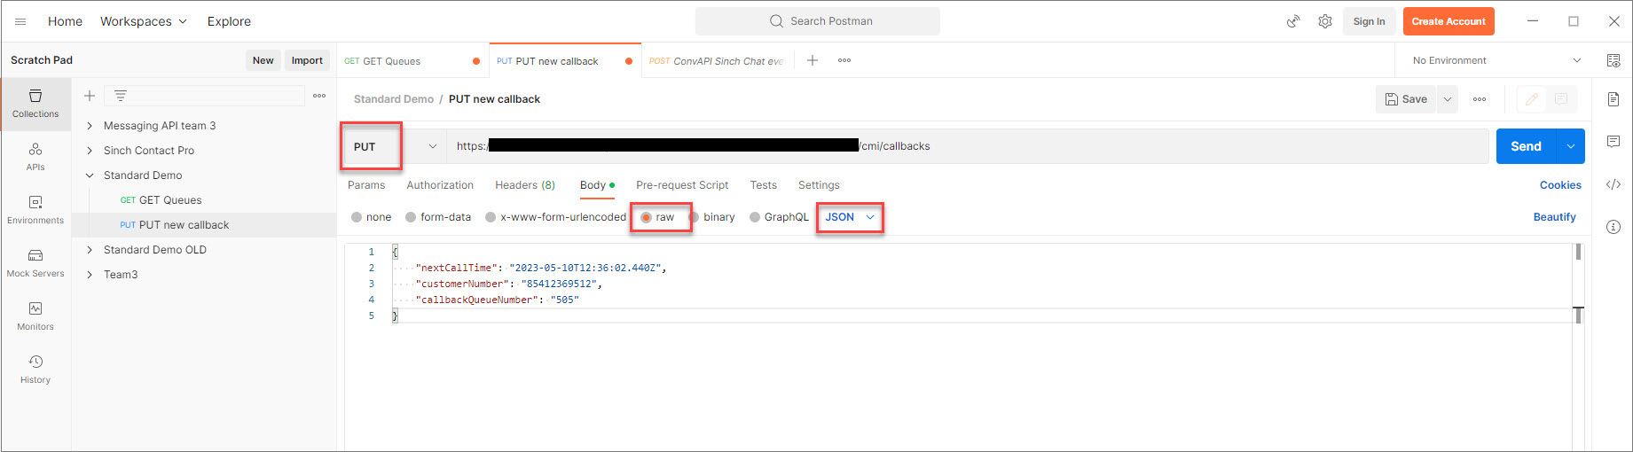Open the APIs sidebar panel

point(35,157)
